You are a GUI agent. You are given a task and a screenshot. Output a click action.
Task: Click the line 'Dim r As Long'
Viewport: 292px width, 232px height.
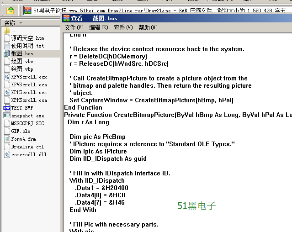tap(88, 122)
